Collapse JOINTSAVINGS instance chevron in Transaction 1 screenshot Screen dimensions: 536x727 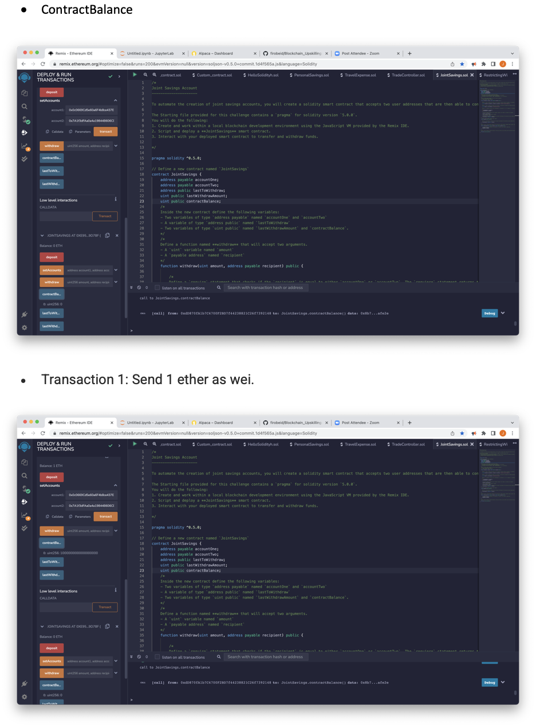(x=42, y=627)
